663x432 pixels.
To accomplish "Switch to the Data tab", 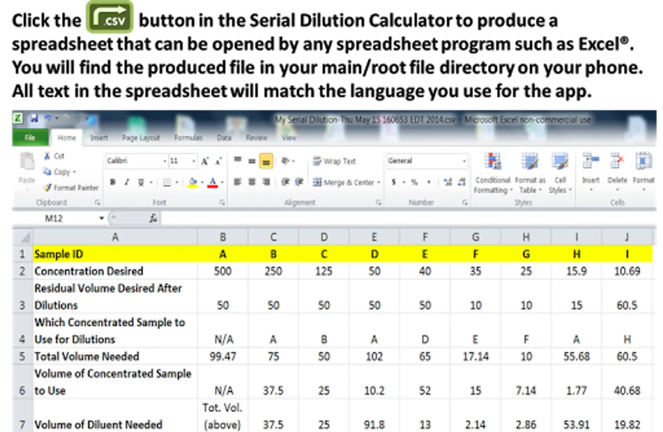I will 224,138.
